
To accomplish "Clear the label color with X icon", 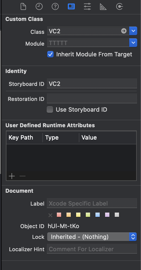I will click(x=50, y=215).
